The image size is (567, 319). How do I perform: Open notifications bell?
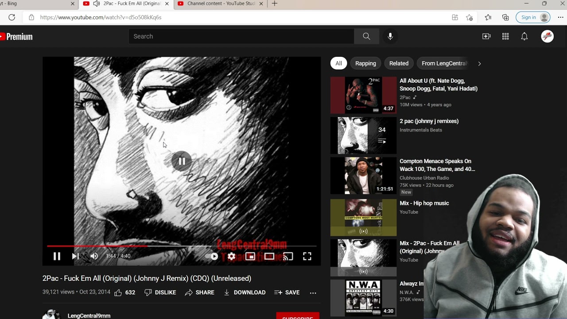pyautogui.click(x=524, y=36)
